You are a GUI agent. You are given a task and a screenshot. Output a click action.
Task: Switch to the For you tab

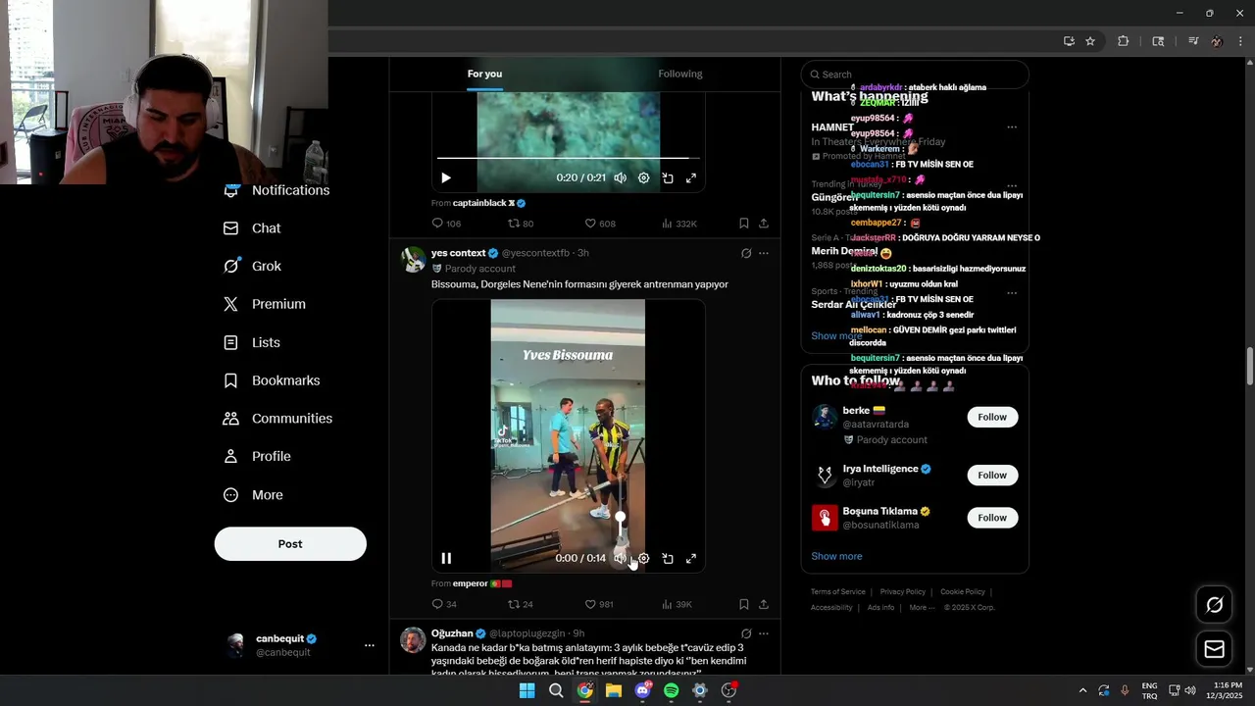(x=484, y=74)
